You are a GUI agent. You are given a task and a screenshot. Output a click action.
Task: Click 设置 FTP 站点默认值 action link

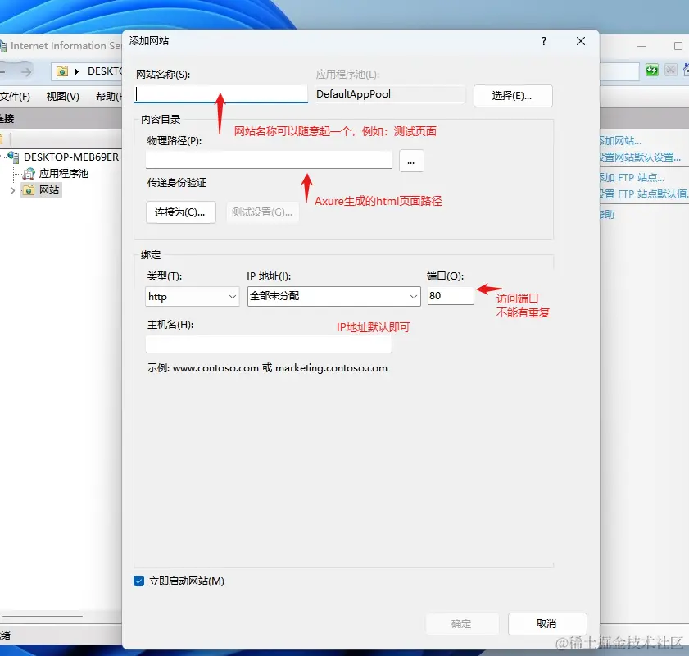click(644, 194)
